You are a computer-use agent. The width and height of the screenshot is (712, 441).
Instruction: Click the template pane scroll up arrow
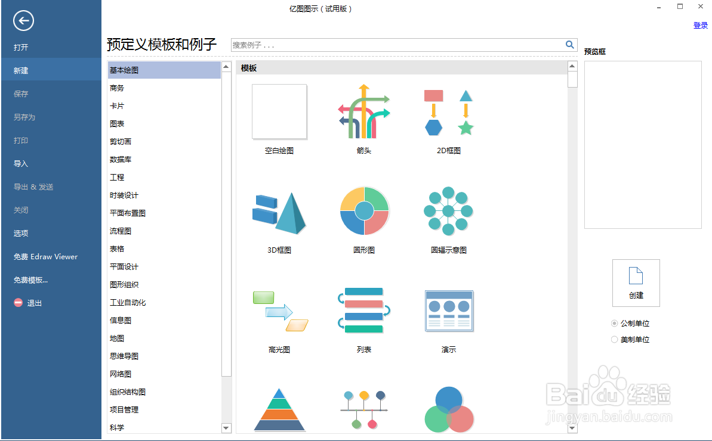click(572, 66)
